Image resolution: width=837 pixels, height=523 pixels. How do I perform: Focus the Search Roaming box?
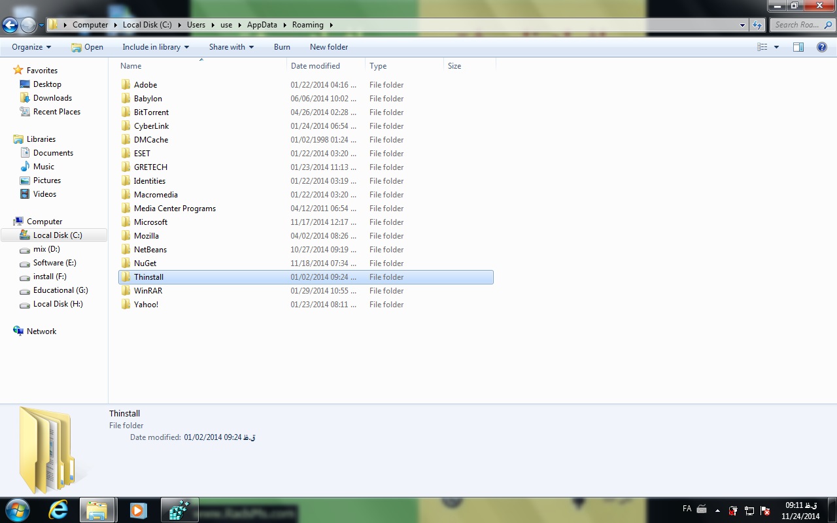[803, 25]
